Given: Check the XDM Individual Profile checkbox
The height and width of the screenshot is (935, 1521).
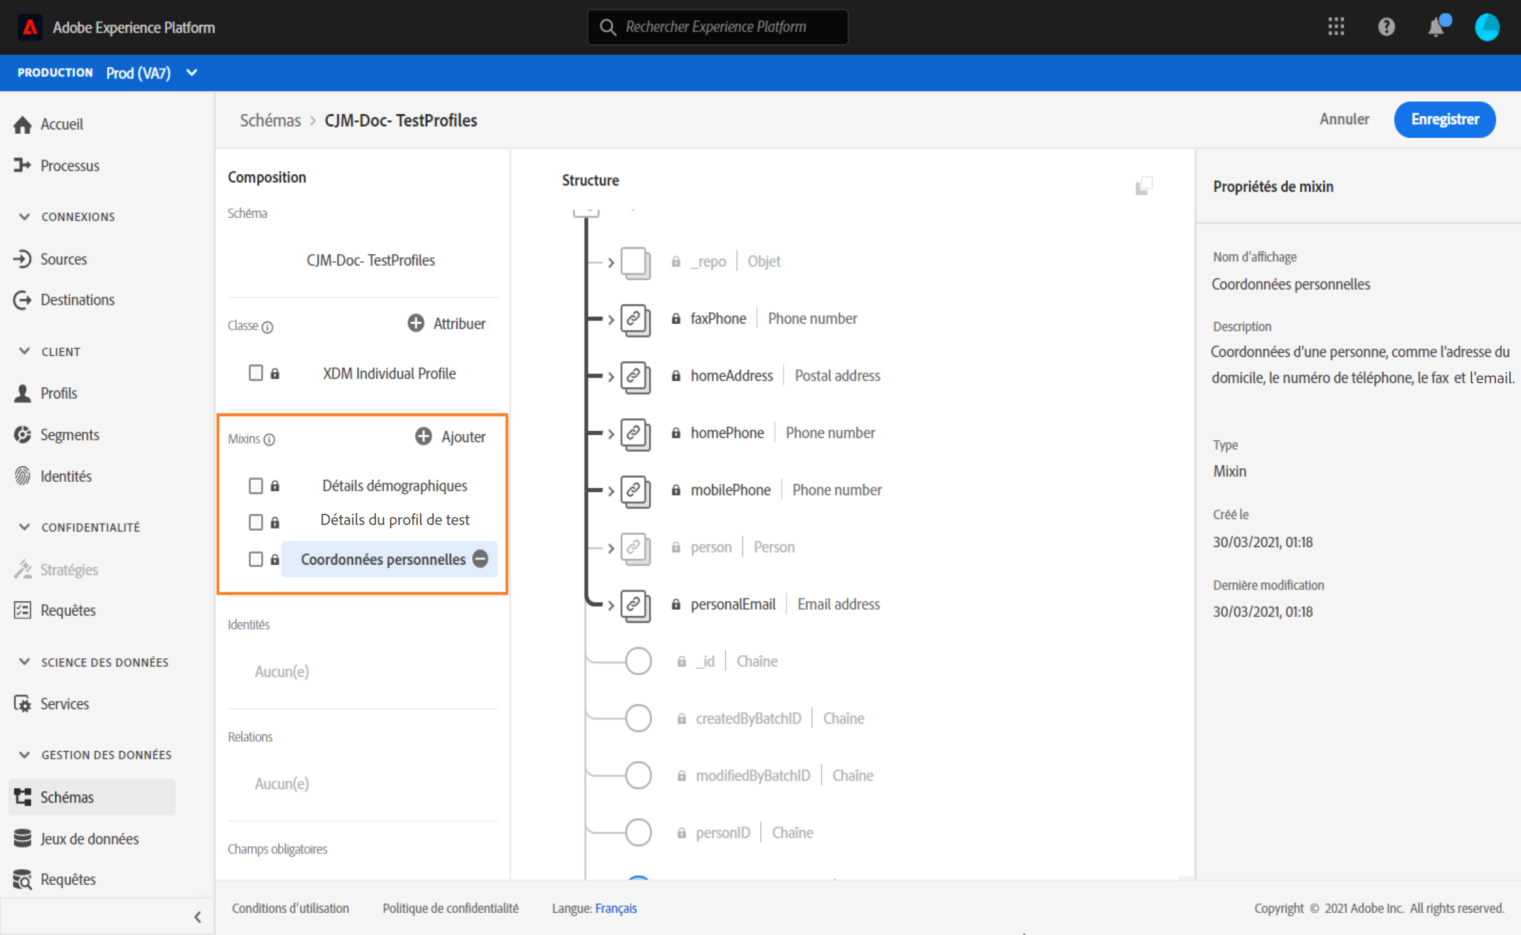Looking at the screenshot, I should point(256,373).
